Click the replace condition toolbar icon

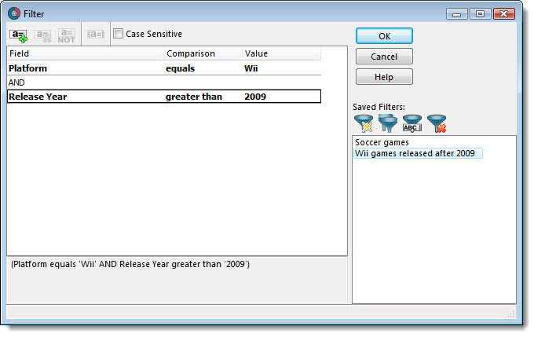42,35
